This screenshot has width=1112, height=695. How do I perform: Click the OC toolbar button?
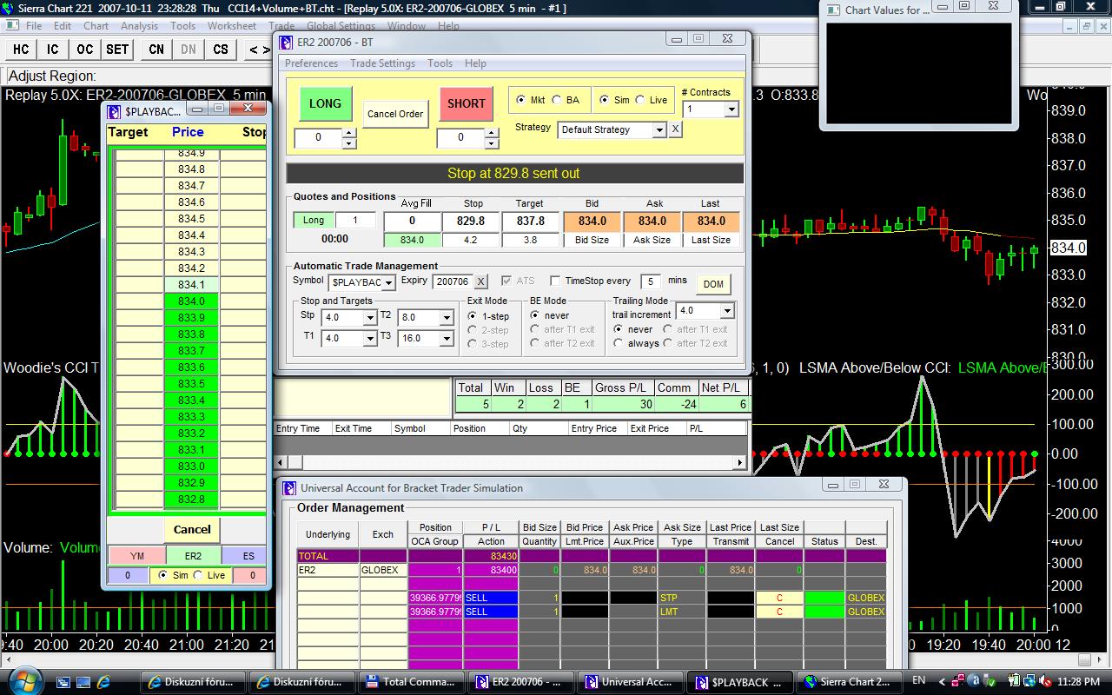click(x=84, y=50)
